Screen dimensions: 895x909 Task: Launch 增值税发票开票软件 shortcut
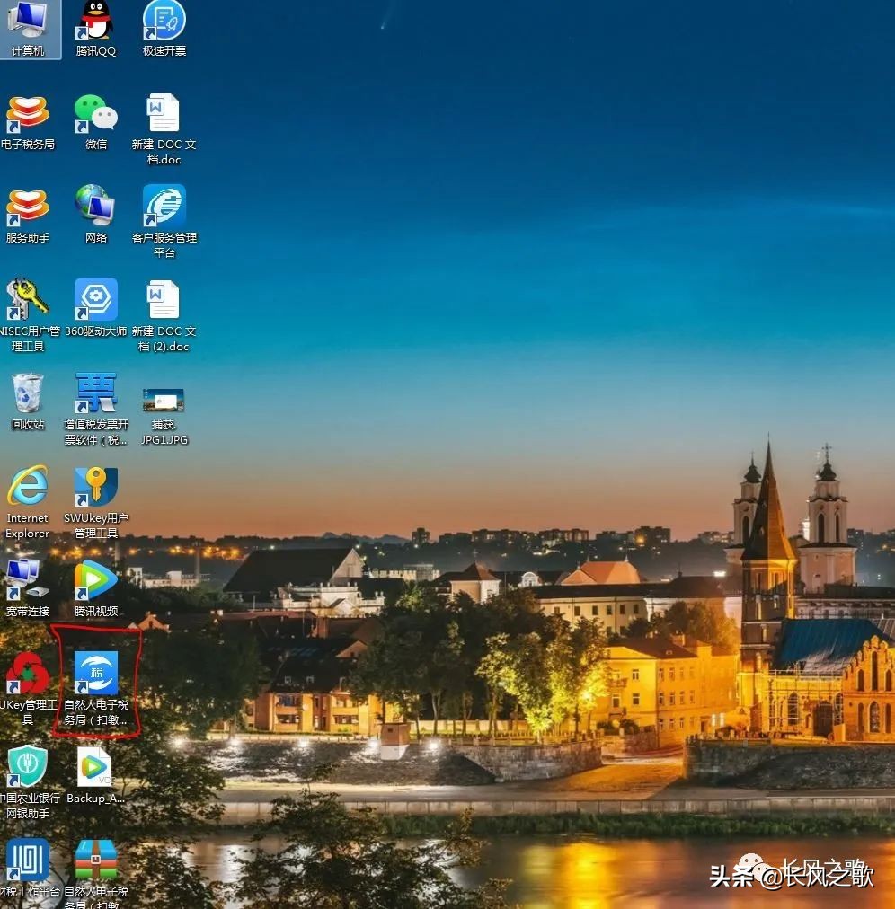point(96,393)
